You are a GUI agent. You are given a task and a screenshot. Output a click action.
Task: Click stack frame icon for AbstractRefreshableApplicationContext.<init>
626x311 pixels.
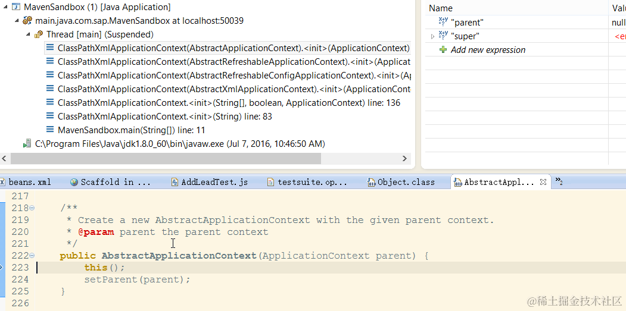pos(50,61)
